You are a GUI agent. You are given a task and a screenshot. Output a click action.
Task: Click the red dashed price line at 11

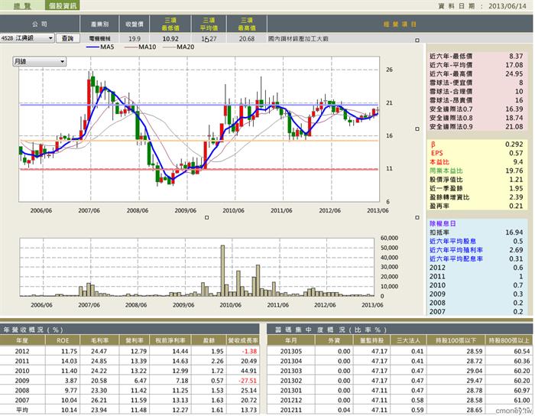click(199, 169)
